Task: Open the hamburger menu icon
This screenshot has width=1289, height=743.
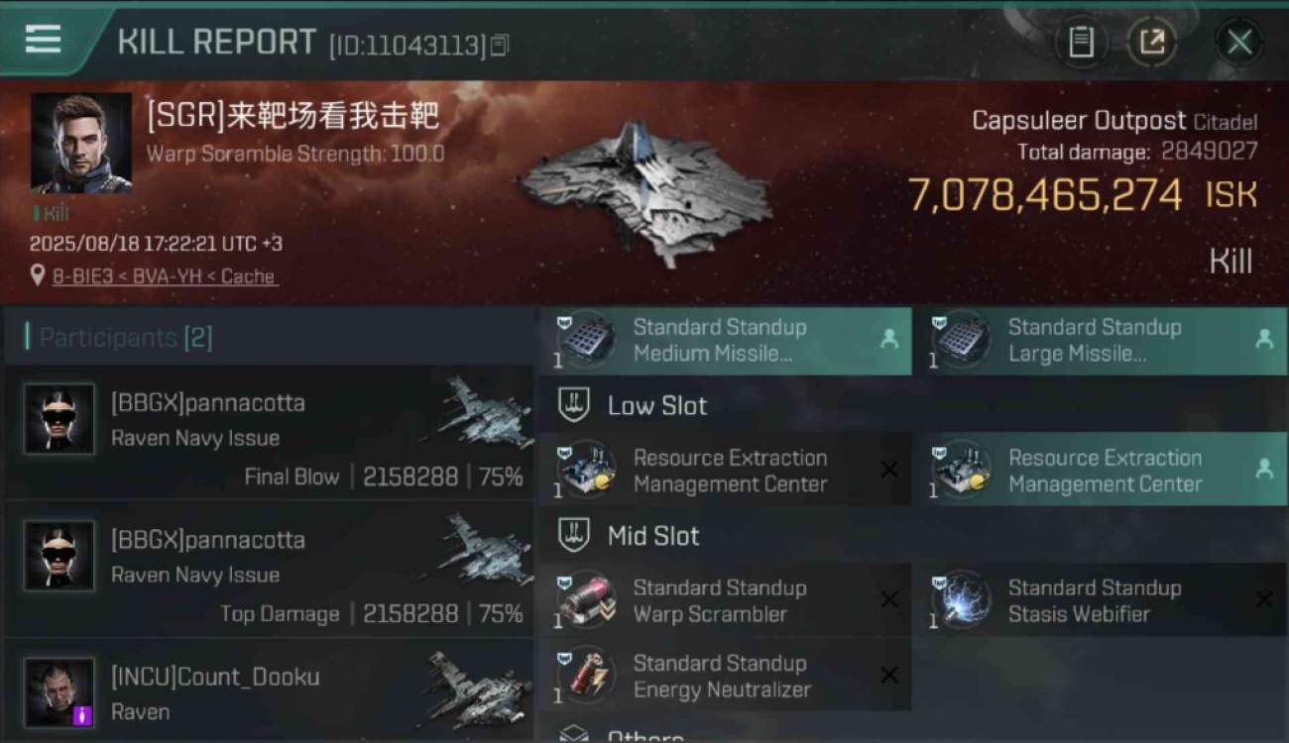Action: pyautogui.click(x=43, y=39)
